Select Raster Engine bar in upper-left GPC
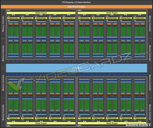This screenshot has height=128, width=153. 41,13
